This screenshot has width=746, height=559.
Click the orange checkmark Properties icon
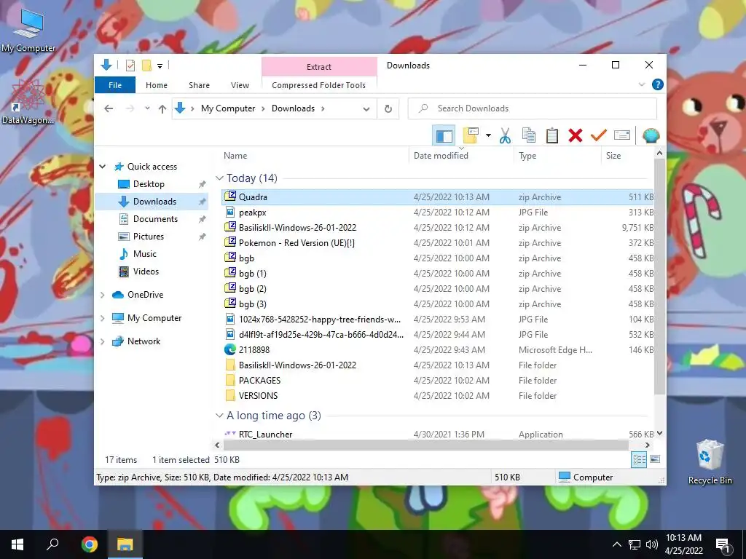(599, 135)
